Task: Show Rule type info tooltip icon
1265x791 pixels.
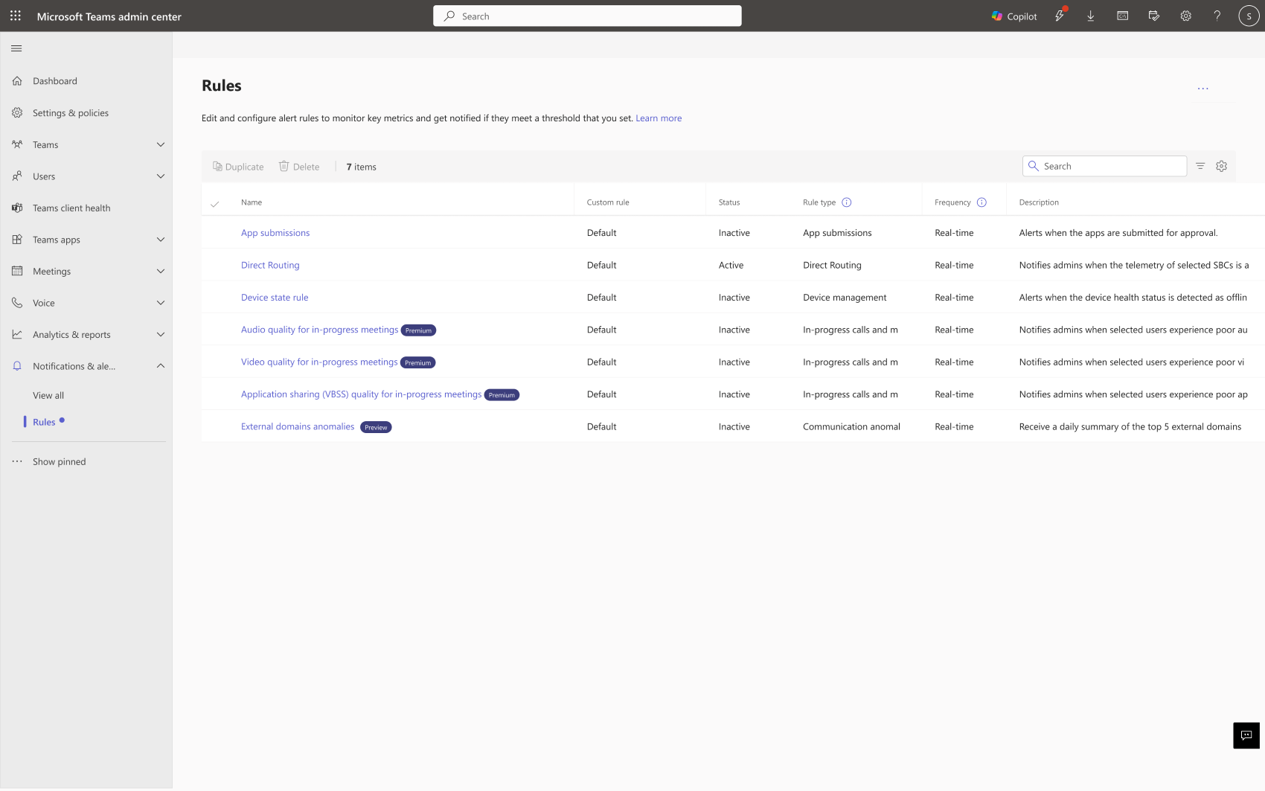Action: [x=846, y=202]
